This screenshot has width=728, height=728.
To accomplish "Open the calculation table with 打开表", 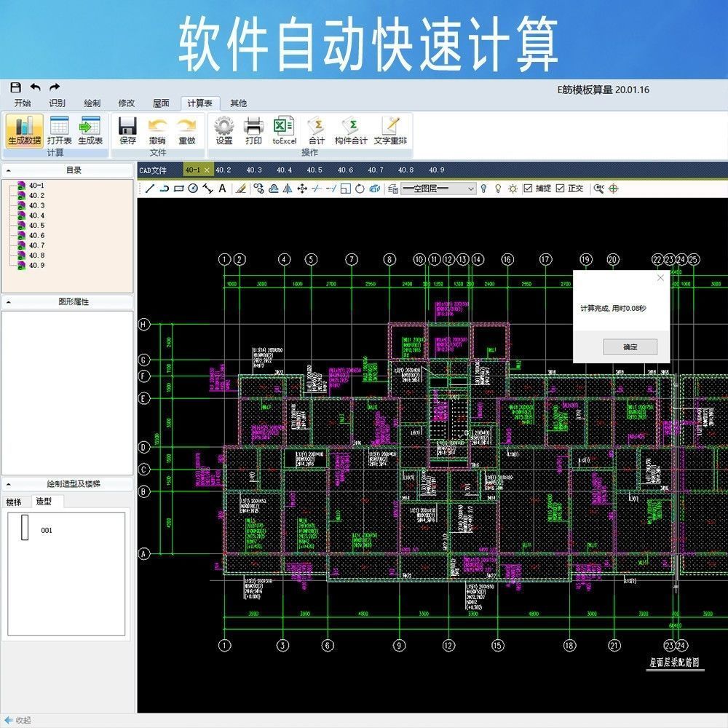I will pos(60,130).
